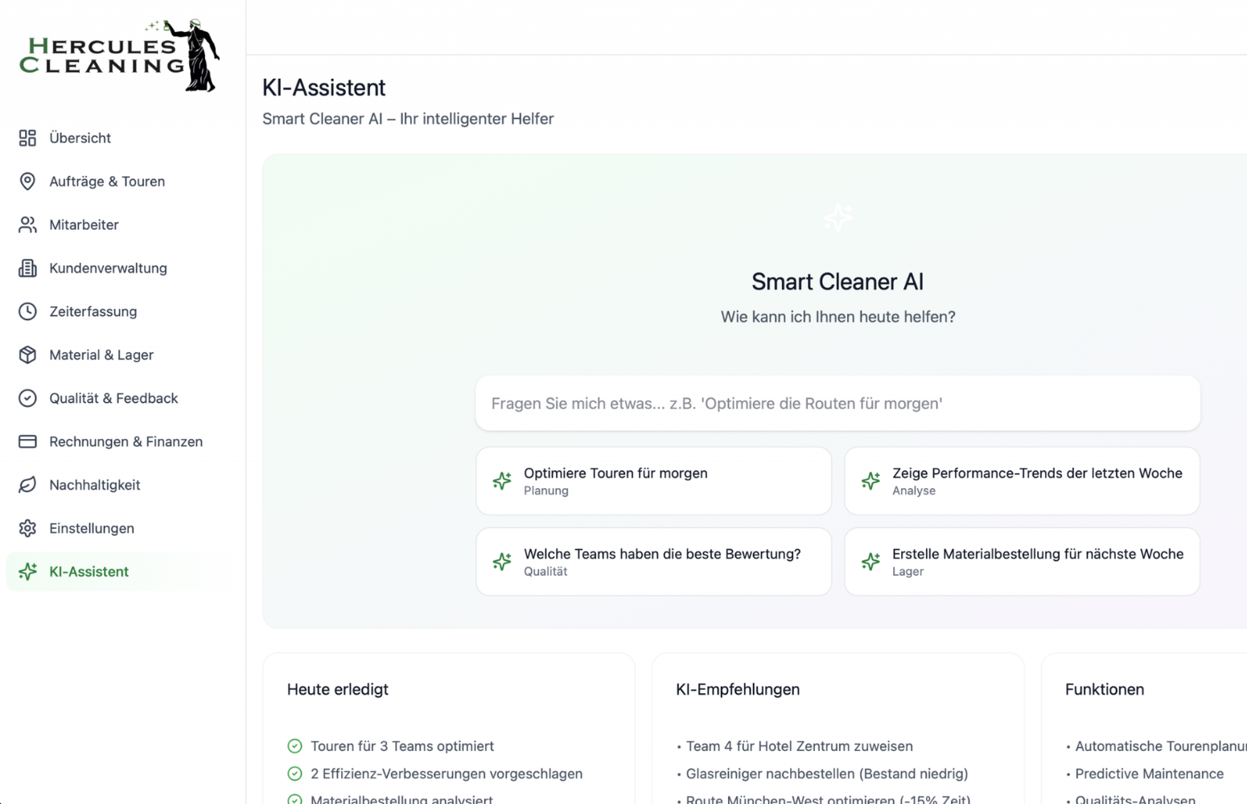Image resolution: width=1247 pixels, height=804 pixels.
Task: Pick 'Erstelle Materialbestellung für nächste Woche'
Action: (1022, 562)
